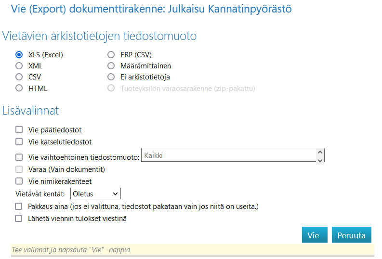Click the status message bar
This screenshot has width=382, height=259.
point(192,250)
